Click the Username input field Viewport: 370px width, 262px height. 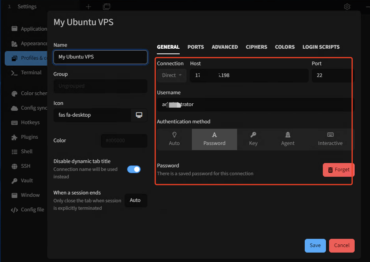pyautogui.click(x=256, y=104)
